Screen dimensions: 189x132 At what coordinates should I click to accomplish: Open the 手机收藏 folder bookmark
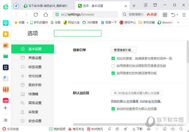pos(146,23)
